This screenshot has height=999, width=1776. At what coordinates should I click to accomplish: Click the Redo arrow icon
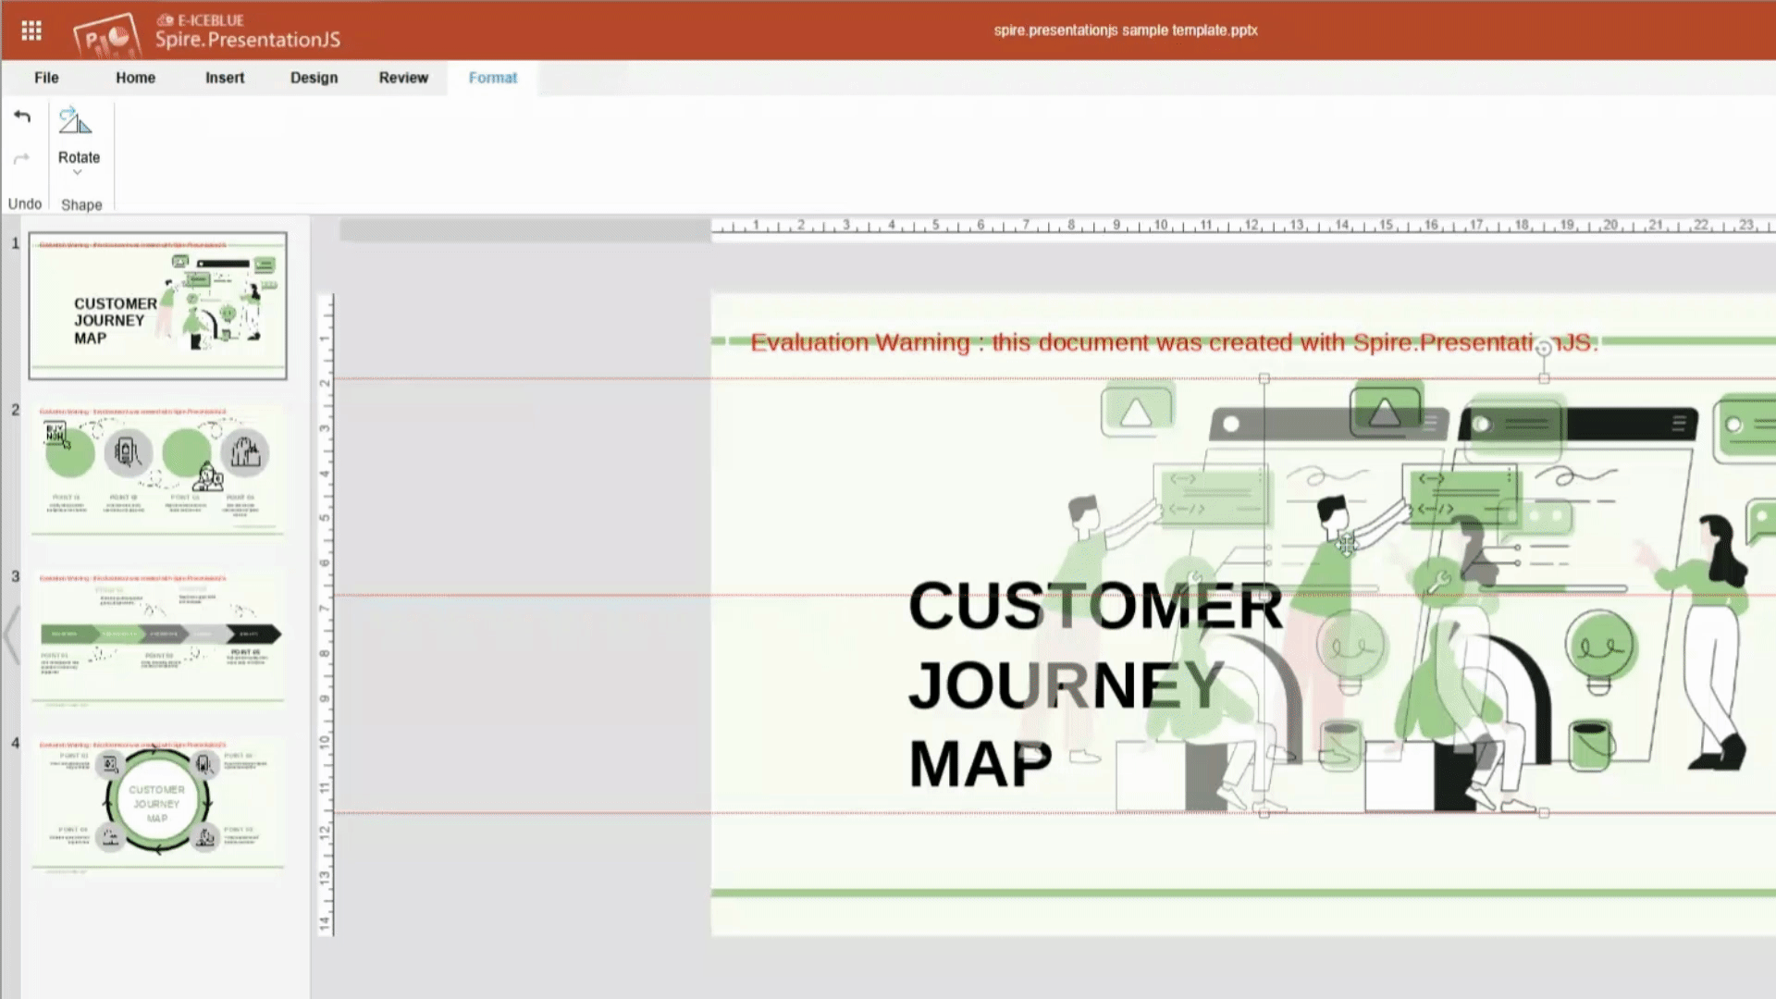coord(22,159)
